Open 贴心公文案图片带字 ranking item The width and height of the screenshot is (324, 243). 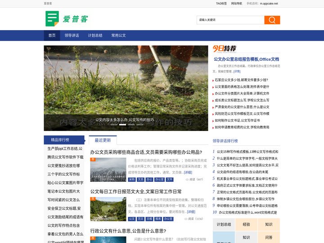pyautogui.click(x=65, y=183)
